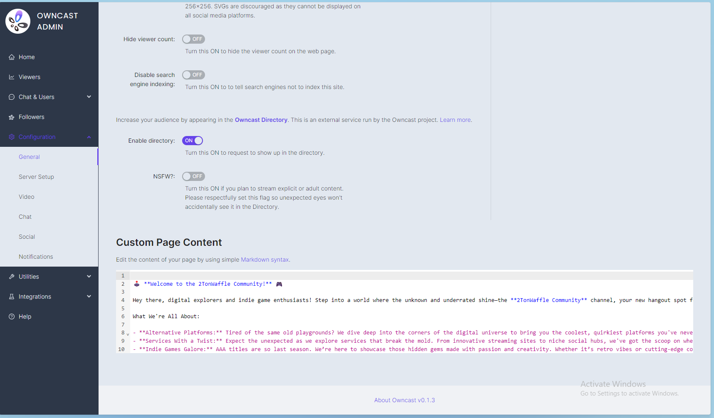Click the Followers icon in the sidebar
Viewport: 714px width, 418px height.
click(11, 117)
